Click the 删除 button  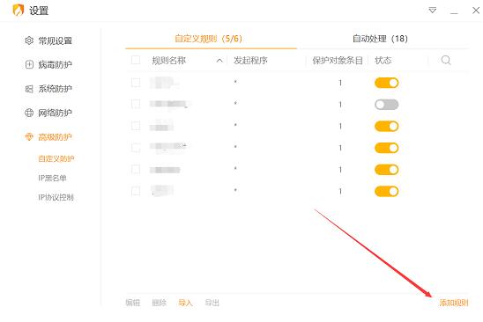(160, 303)
